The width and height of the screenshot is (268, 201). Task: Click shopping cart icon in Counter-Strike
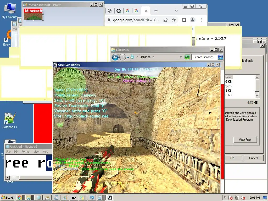[60, 125]
